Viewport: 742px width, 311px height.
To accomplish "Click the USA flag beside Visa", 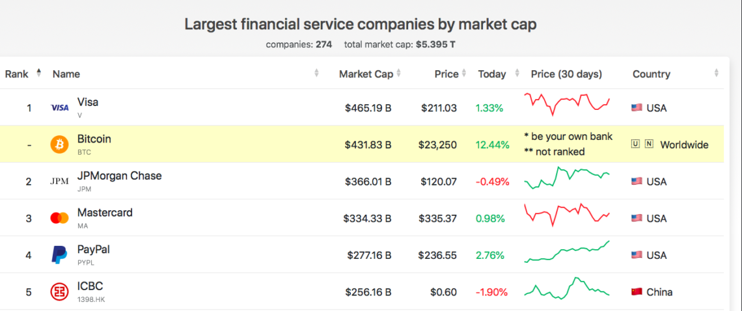I will pyautogui.click(x=637, y=108).
